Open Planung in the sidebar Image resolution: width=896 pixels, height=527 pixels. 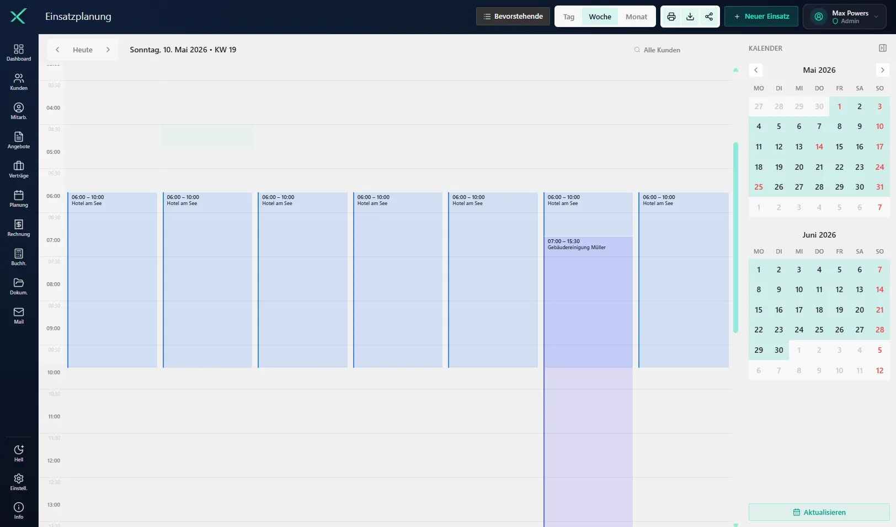click(x=19, y=198)
